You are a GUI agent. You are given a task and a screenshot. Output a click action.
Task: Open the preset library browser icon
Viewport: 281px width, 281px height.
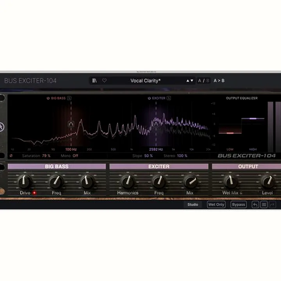94,81
